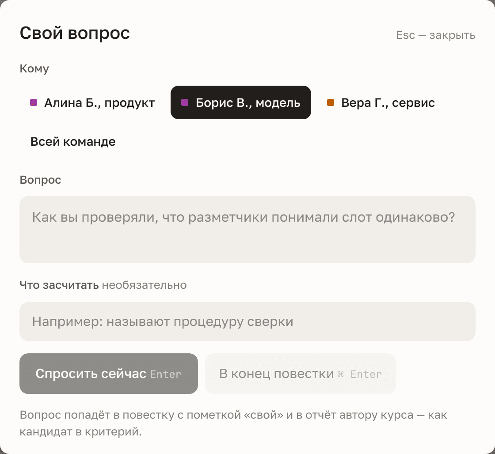
Task: Click the Спросить сейчас button
Action: 109,374
